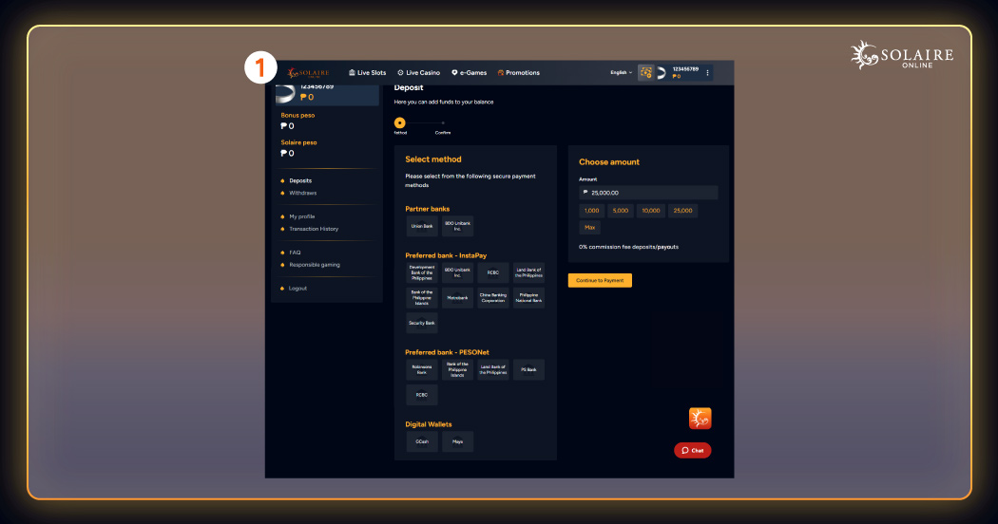Choose Land Bank under PESONet

[x=493, y=369]
